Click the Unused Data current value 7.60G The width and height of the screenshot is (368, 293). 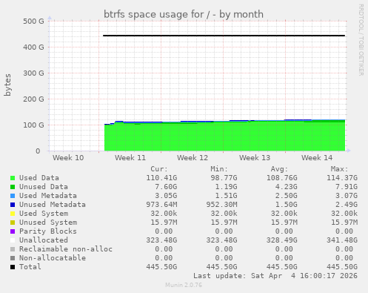click(166, 187)
